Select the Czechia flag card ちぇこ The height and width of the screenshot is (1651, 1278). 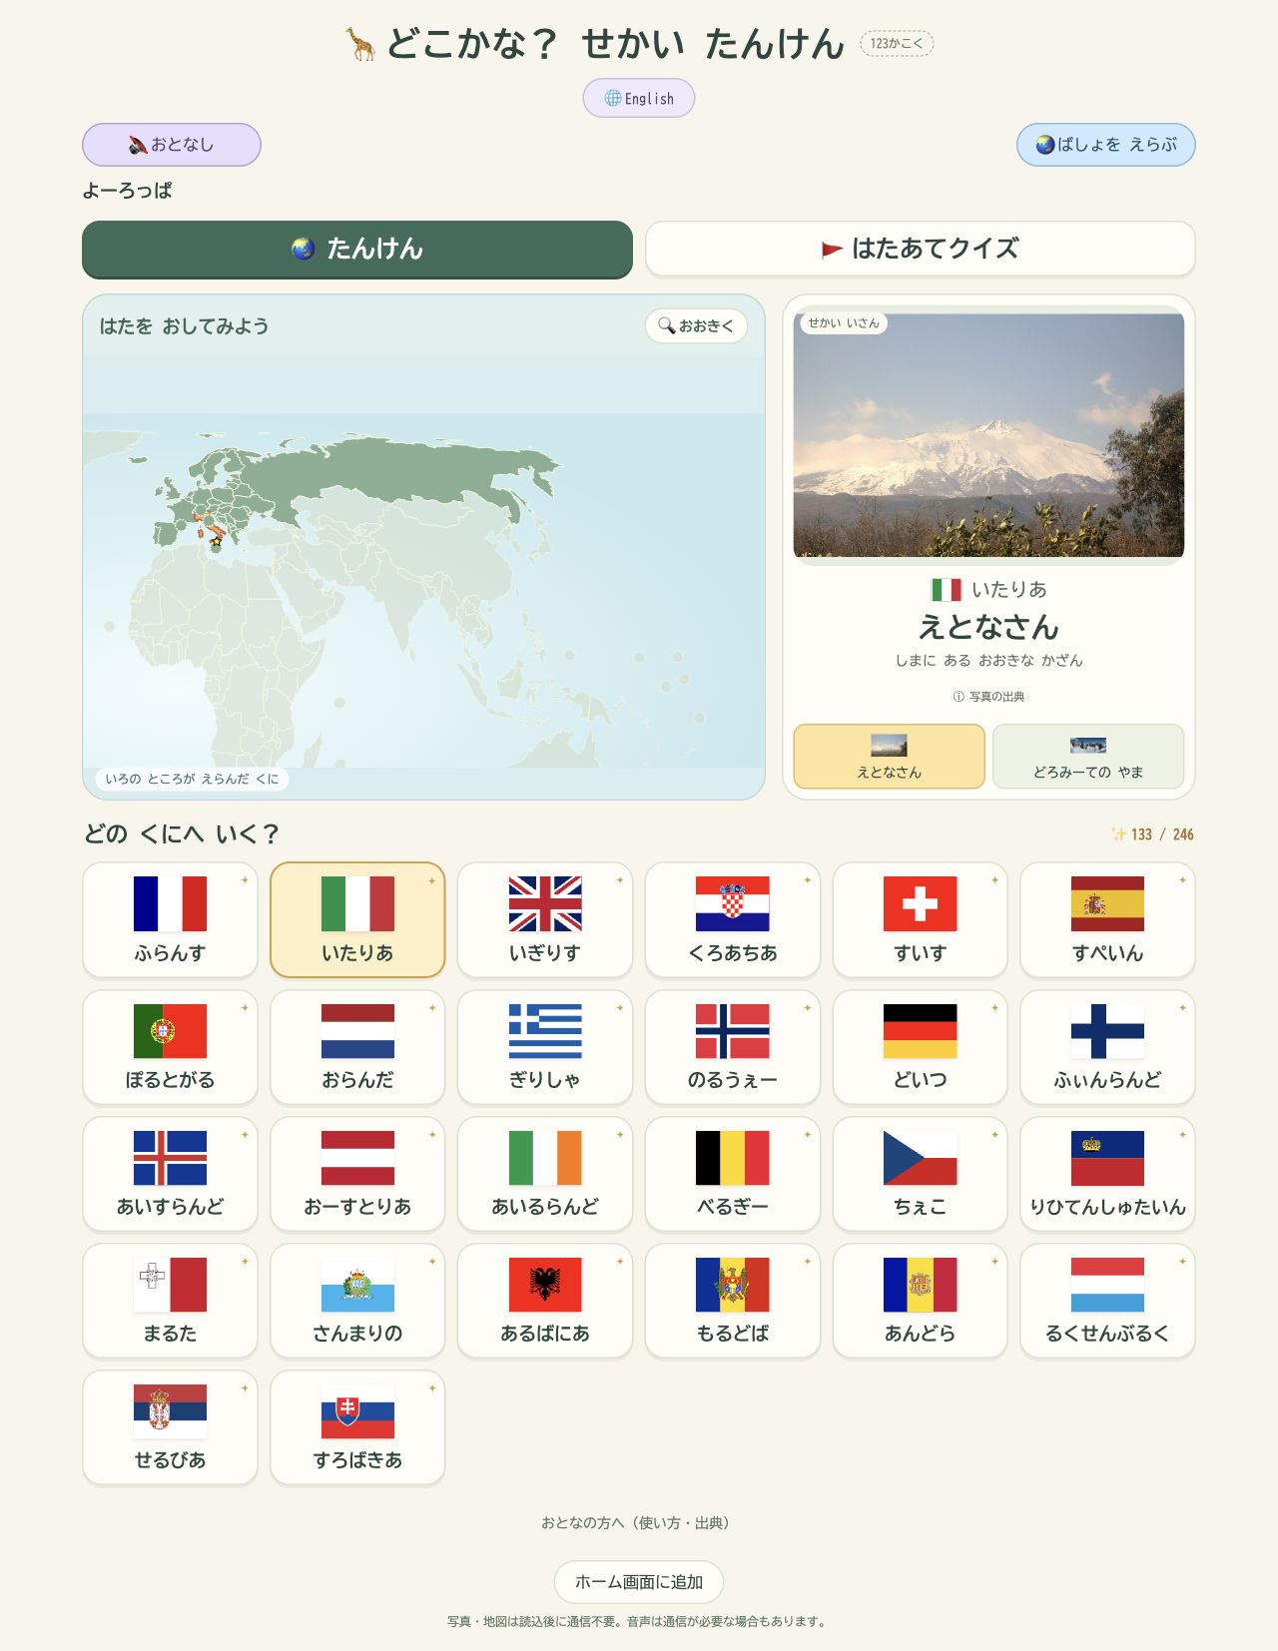tap(921, 1174)
